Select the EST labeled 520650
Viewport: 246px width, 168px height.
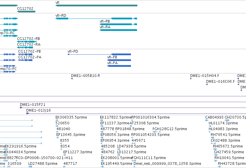[x=57, y=126]
